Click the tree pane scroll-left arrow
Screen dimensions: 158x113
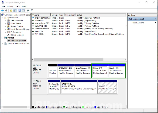[x=2, y=107]
